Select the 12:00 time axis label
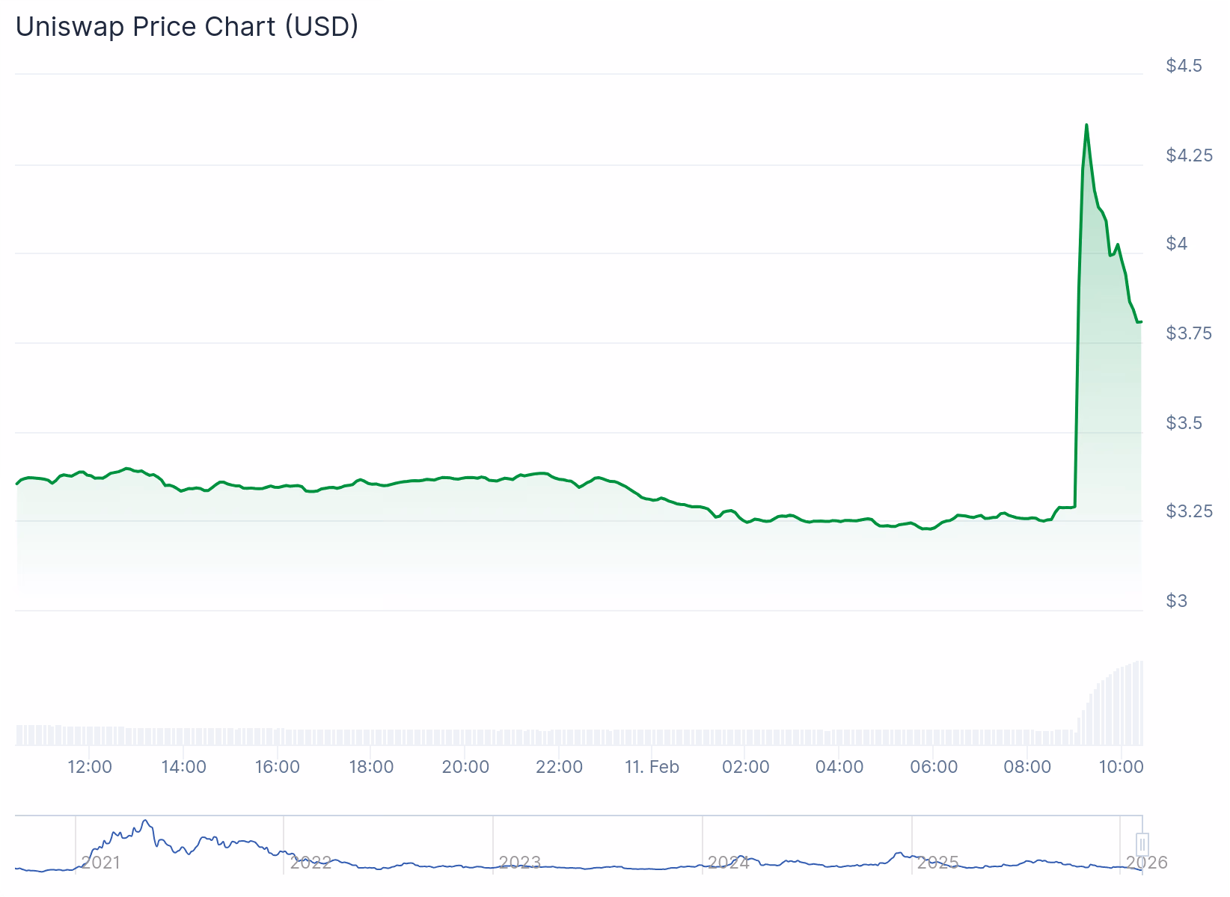 point(90,767)
